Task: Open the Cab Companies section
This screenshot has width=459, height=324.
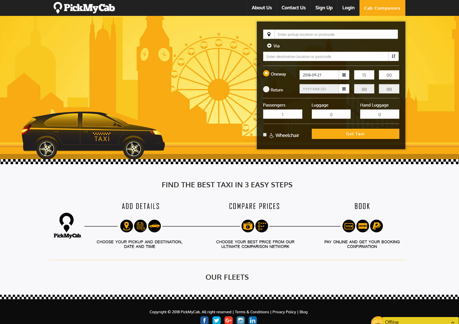Action: click(382, 8)
